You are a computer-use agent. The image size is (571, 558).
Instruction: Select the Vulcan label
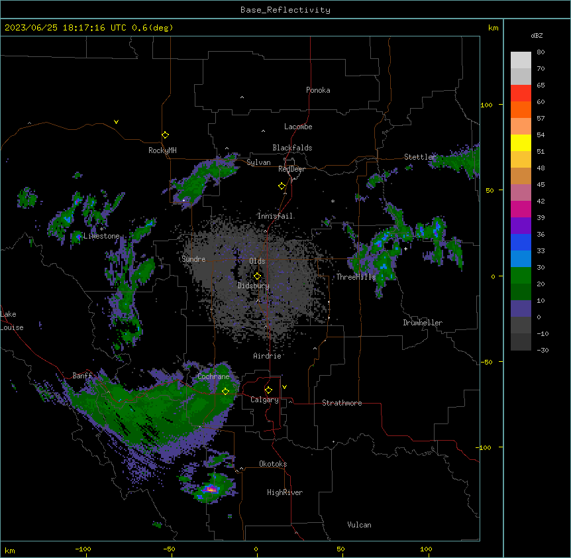(359, 525)
